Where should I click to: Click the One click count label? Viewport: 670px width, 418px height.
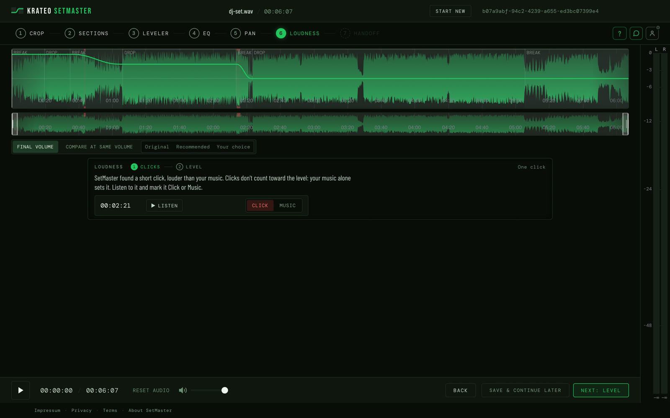pos(531,167)
